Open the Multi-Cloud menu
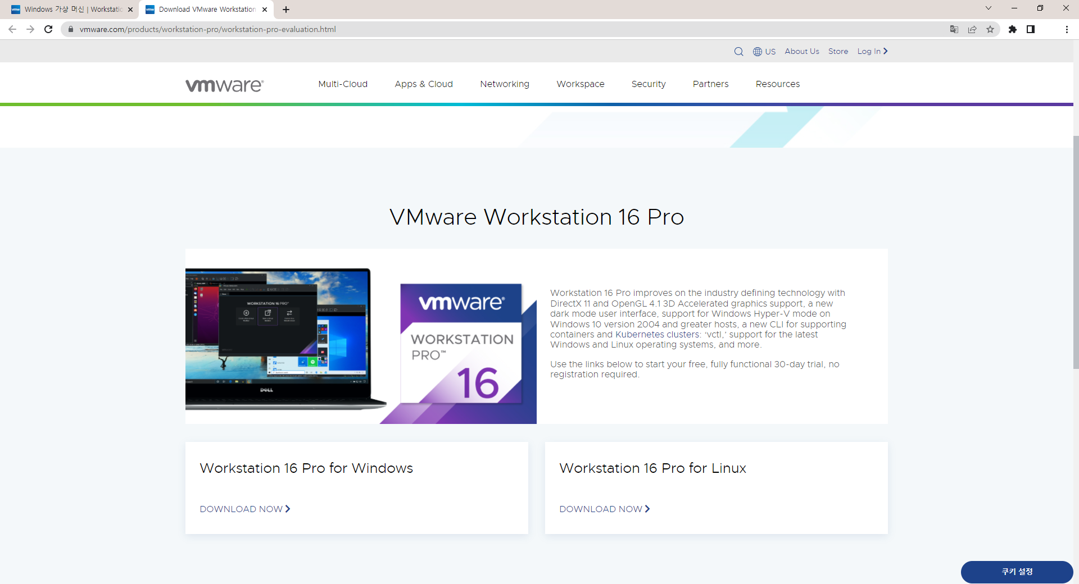 point(343,84)
